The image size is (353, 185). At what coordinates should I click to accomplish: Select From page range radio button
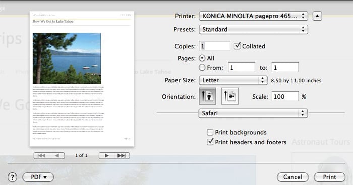point(202,67)
